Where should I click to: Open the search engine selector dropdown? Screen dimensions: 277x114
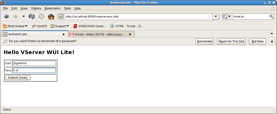click(x=227, y=17)
